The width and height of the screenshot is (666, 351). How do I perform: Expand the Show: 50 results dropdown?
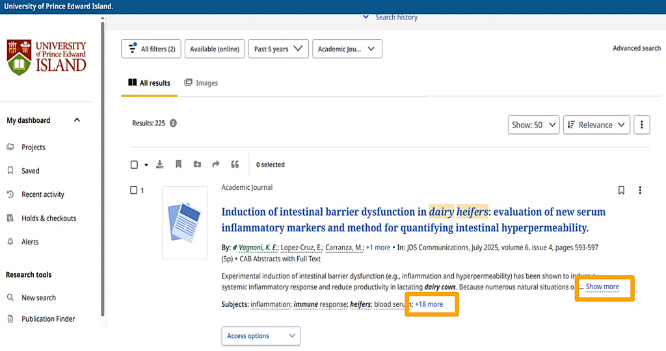[533, 125]
